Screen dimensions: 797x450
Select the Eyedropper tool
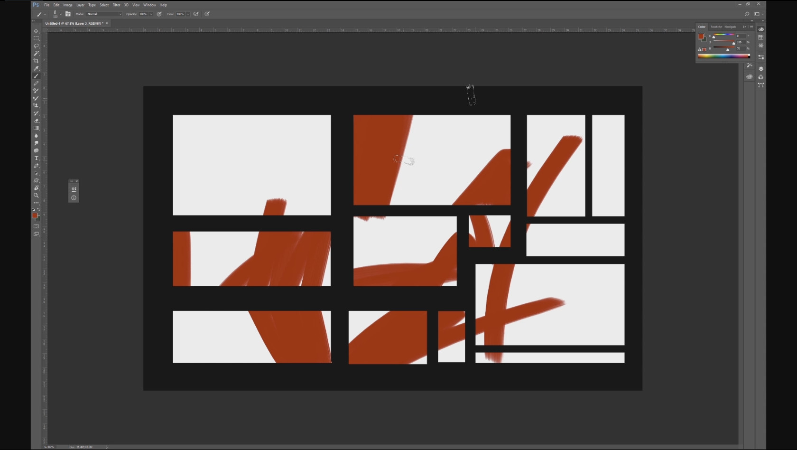click(36, 68)
